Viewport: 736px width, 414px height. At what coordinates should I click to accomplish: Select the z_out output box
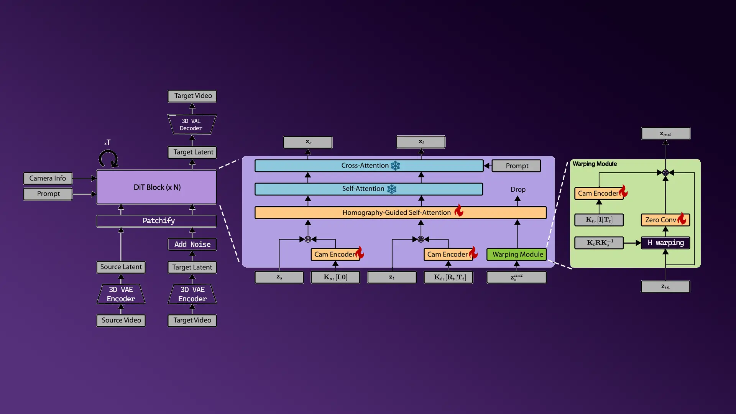tap(665, 134)
